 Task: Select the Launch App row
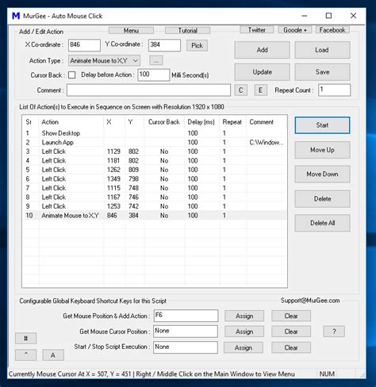tap(155, 143)
